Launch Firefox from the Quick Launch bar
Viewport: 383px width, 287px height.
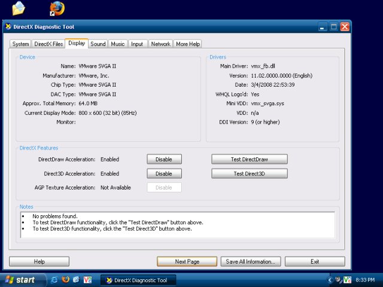65,280
